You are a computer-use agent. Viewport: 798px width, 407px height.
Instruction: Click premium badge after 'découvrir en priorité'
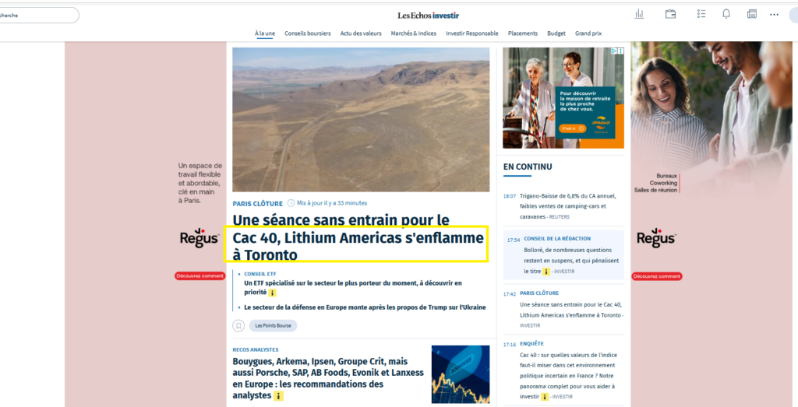pos(272,293)
